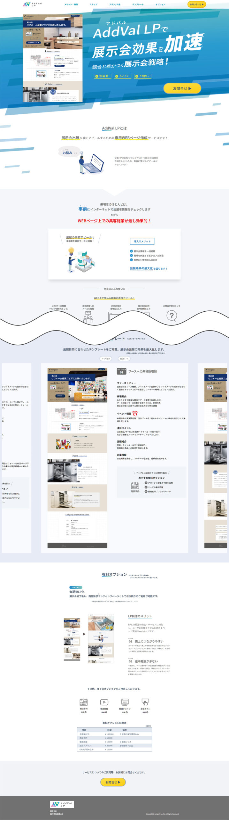This screenshot has height=820, width=229.
Task: Click the 独自ドメイン .com monitor icon
Action: 125,702
